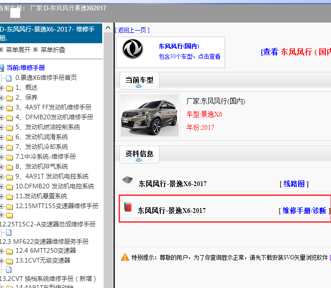Screen dimensions: 331x288
Task: Select 11.发动机悬置系统 tree label
Action: point(41,196)
